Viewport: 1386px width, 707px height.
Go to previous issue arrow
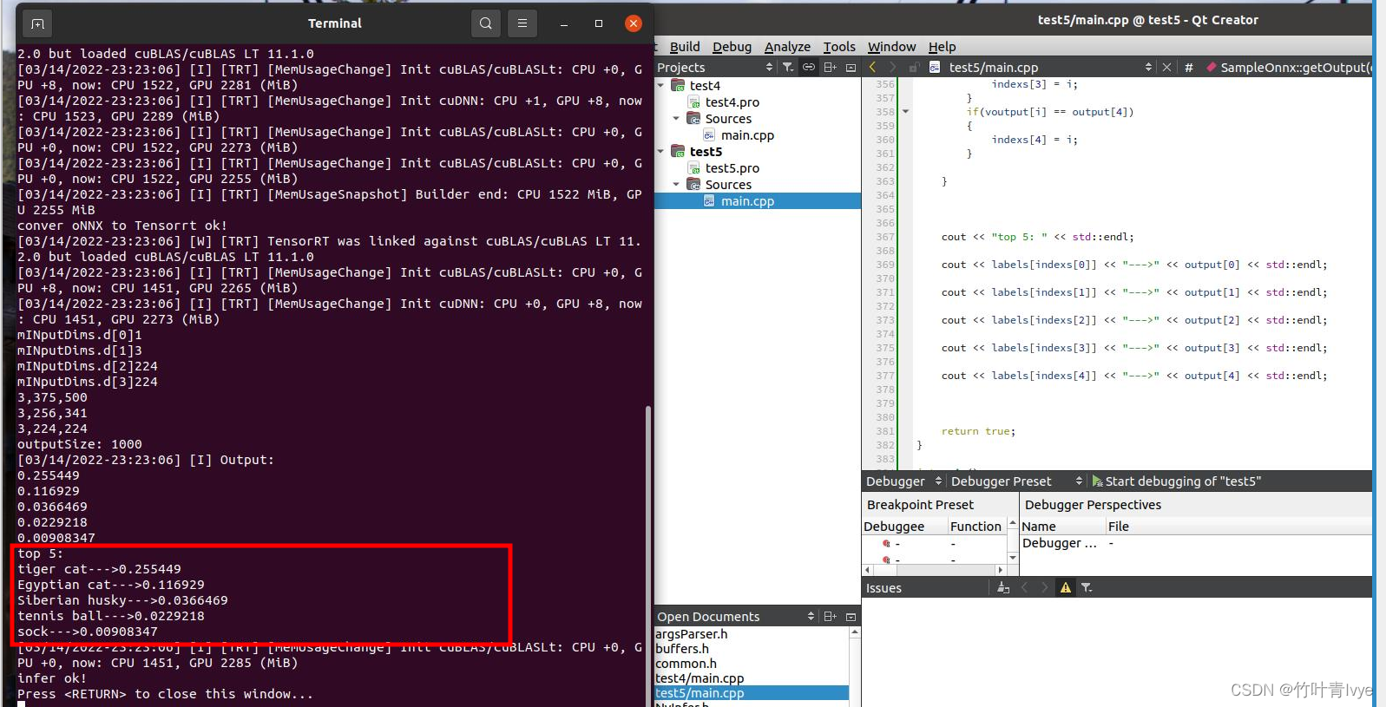coord(1024,587)
